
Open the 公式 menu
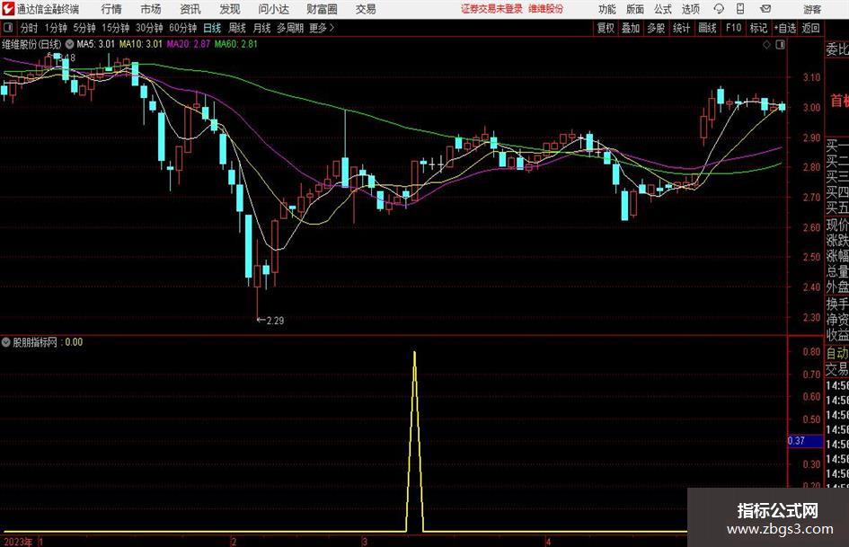[663, 9]
